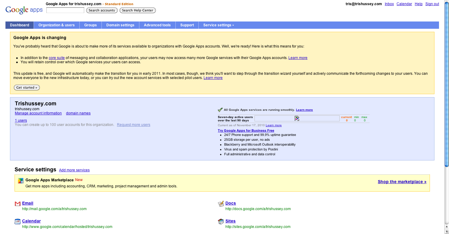This screenshot has width=449, height=234.
Task: Open the Email service settings link
Action: [x=28, y=203]
